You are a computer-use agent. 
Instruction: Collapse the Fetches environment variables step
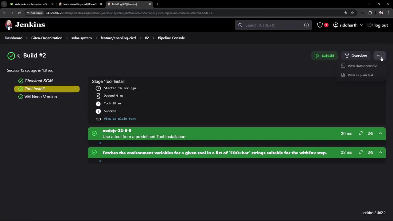(381, 153)
